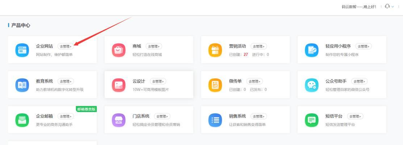Click the red 27 created count
The height and width of the screenshot is (145, 403).
pos(246,54)
